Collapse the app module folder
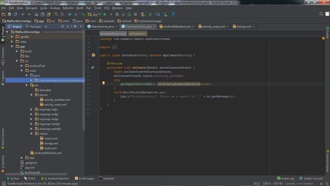The height and width of the screenshot is (186, 330). click(12, 47)
